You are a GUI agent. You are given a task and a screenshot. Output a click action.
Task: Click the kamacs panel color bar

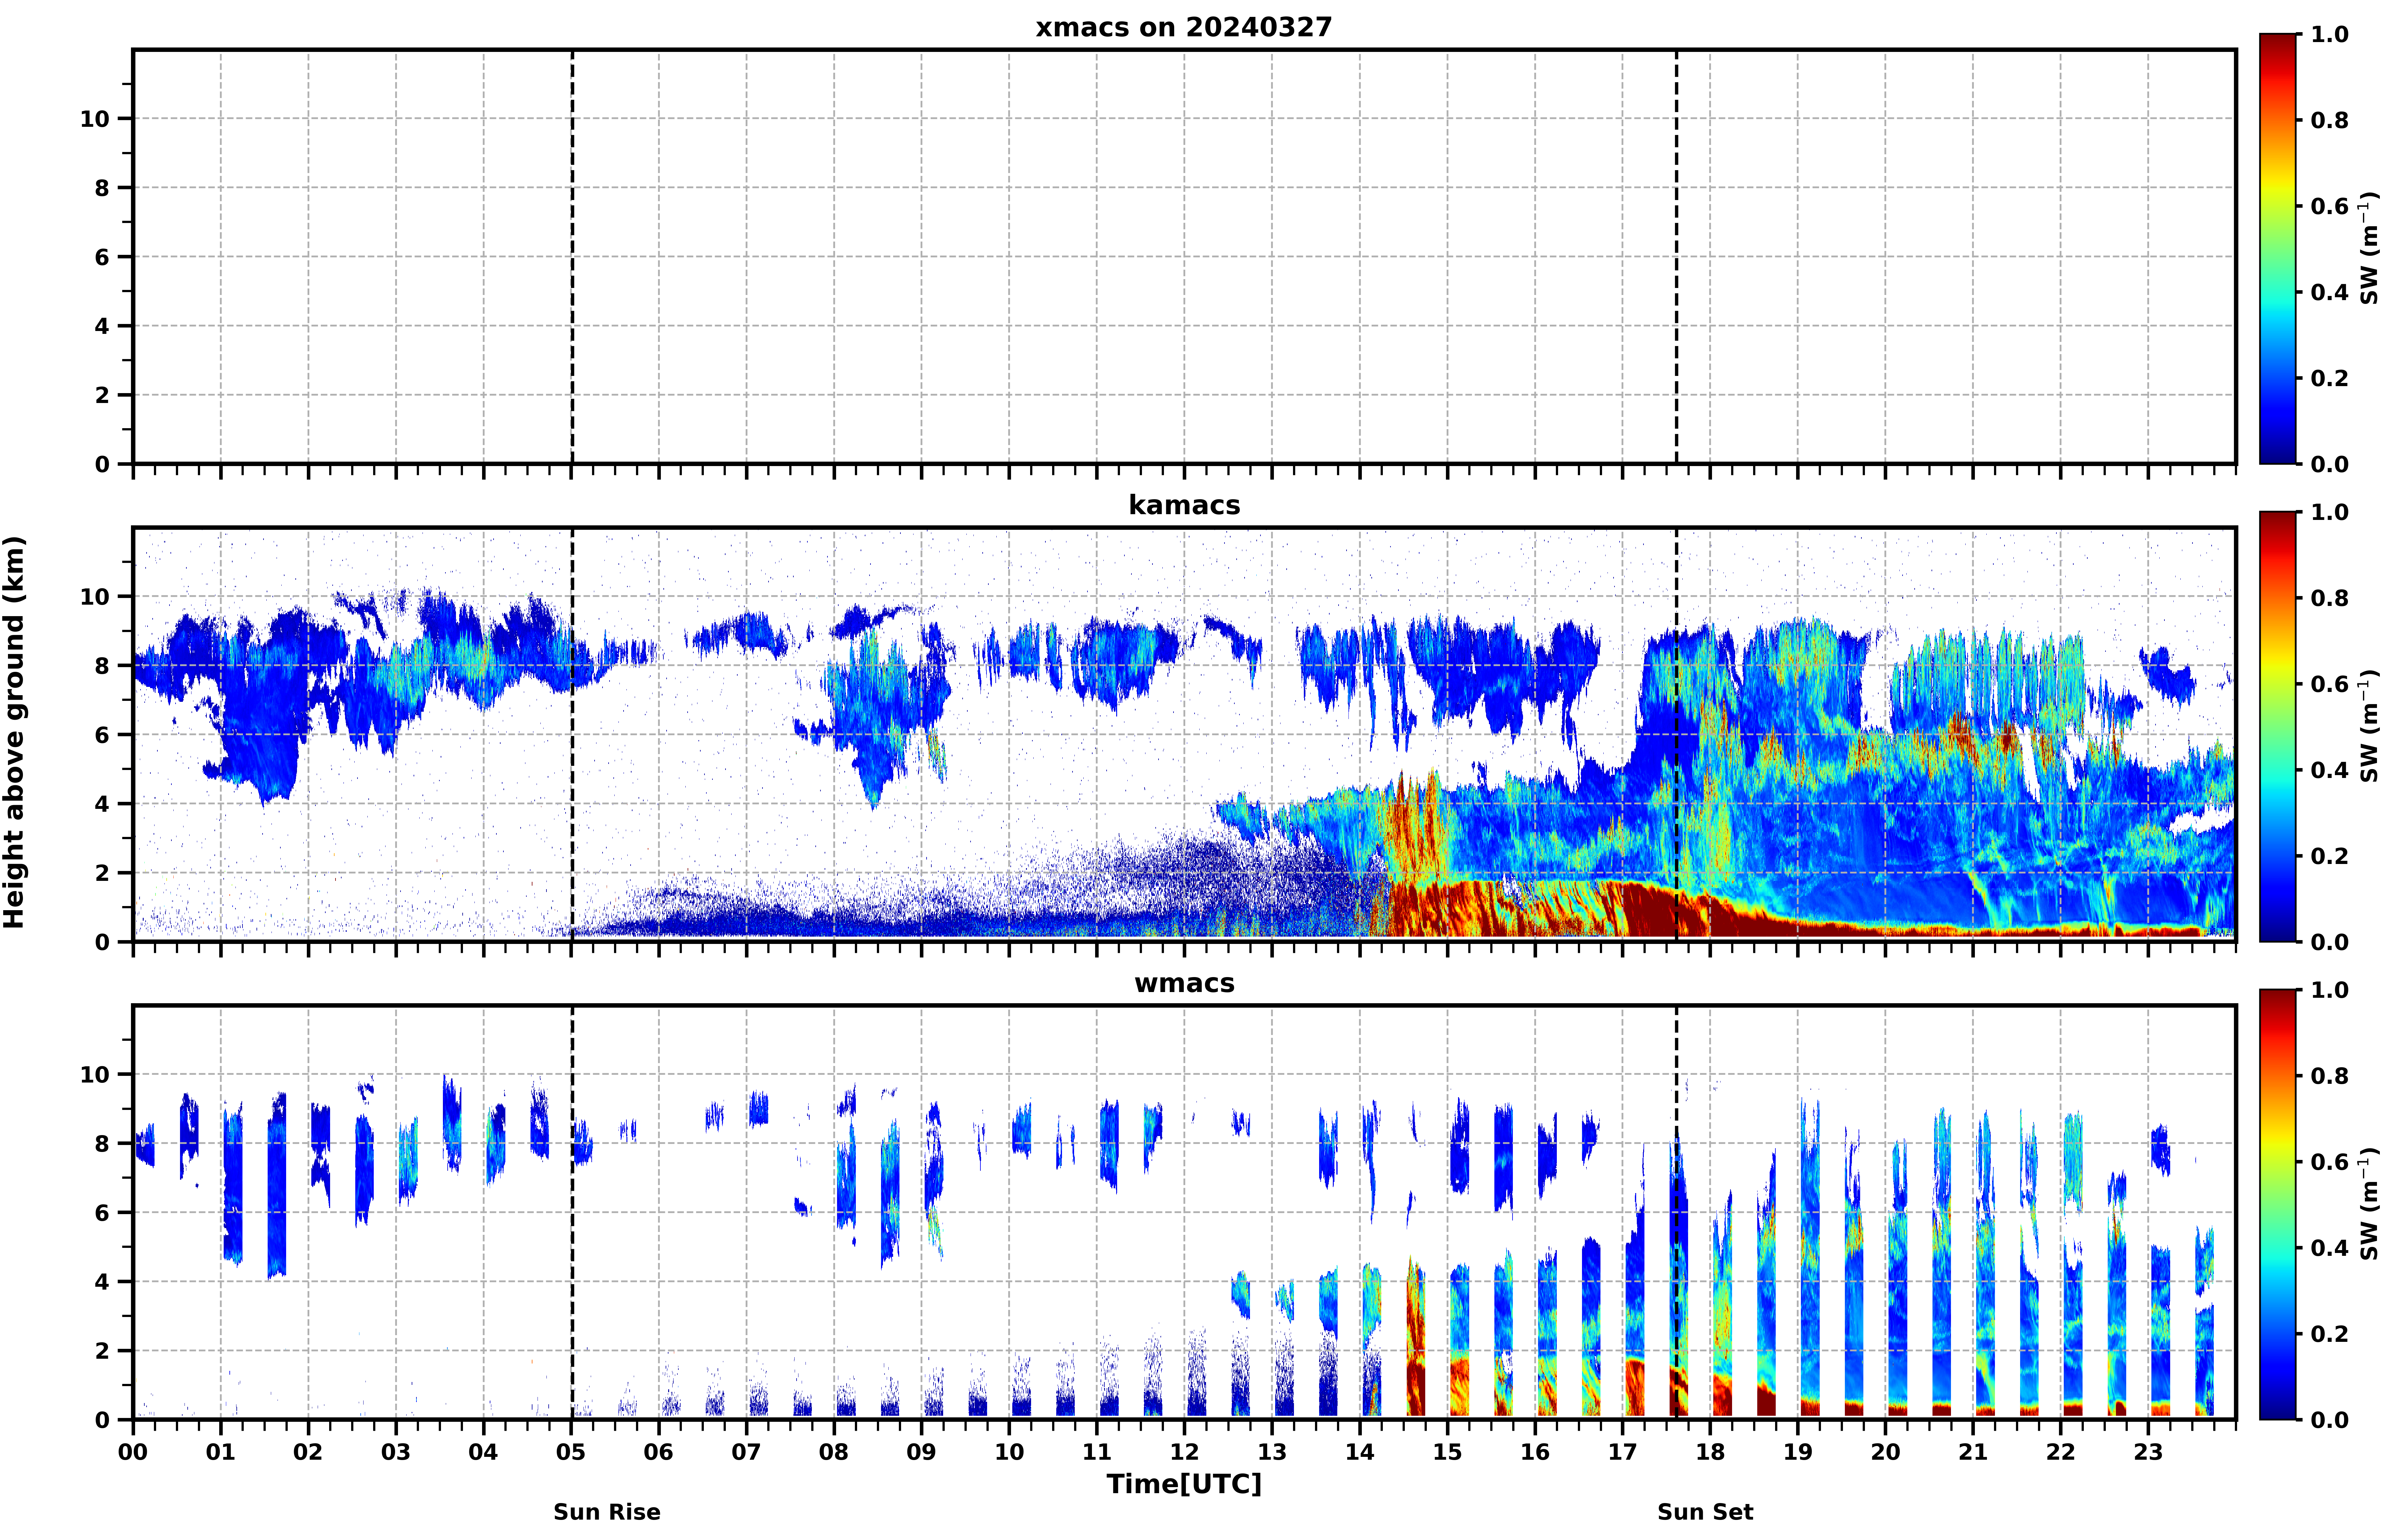[x=2278, y=727]
